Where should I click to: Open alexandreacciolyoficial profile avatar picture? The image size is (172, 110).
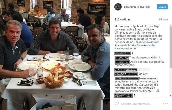pos(118,7)
